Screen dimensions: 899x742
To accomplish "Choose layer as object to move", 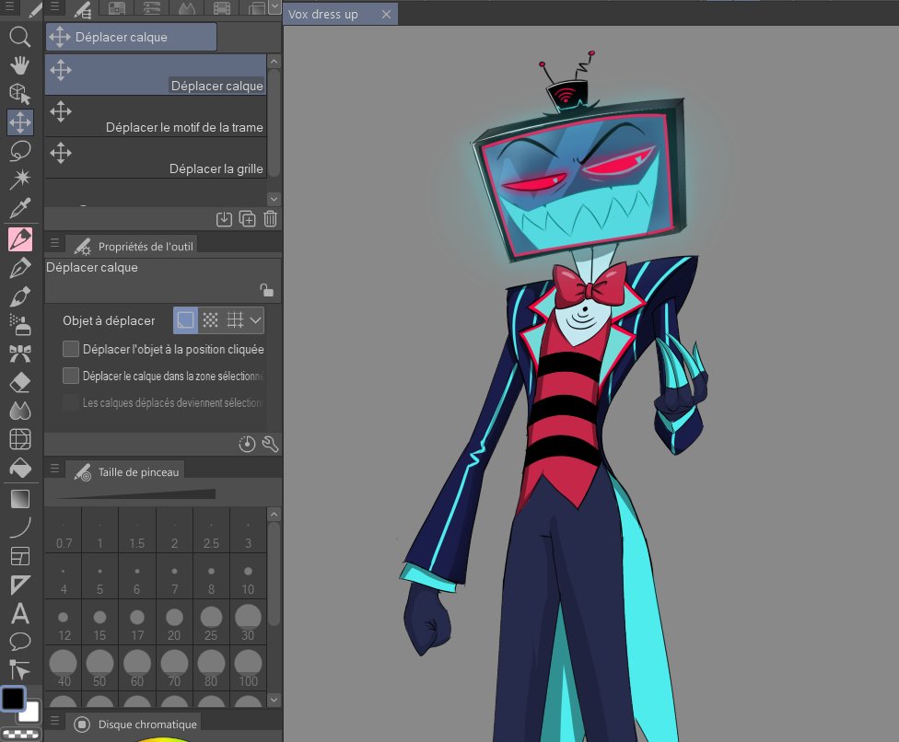I will (185, 320).
